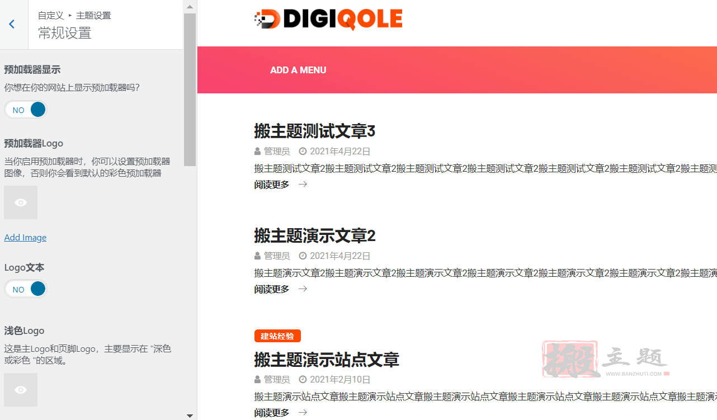Viewport: 717px width, 420px height.
Task: Click the 预加载器Logo setting label
Action: pos(34,143)
